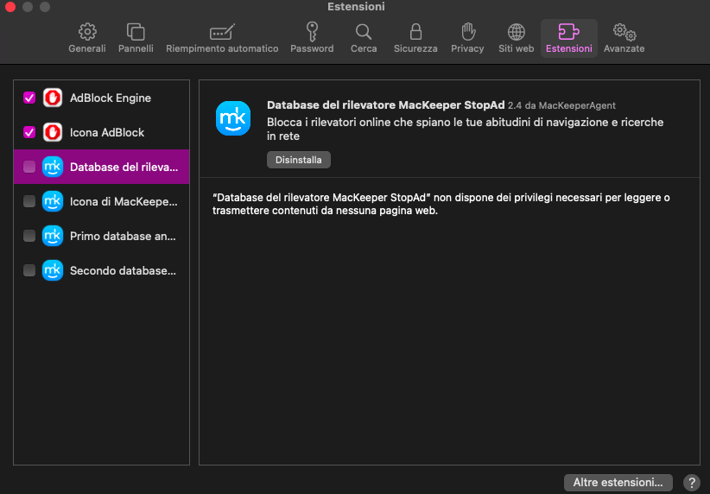Click the privileges notice about non dispone dei privilegi
Viewport: 710px width, 494px height.
pyautogui.click(x=441, y=204)
